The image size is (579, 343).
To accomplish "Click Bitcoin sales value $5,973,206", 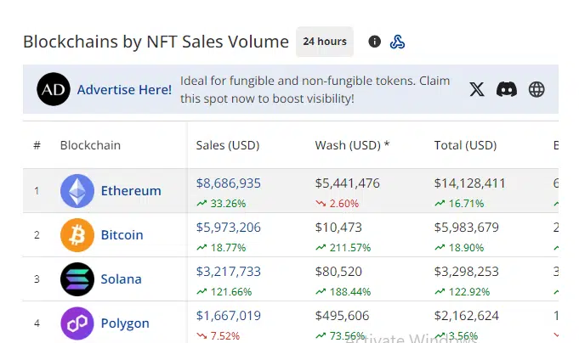I will (x=228, y=228).
